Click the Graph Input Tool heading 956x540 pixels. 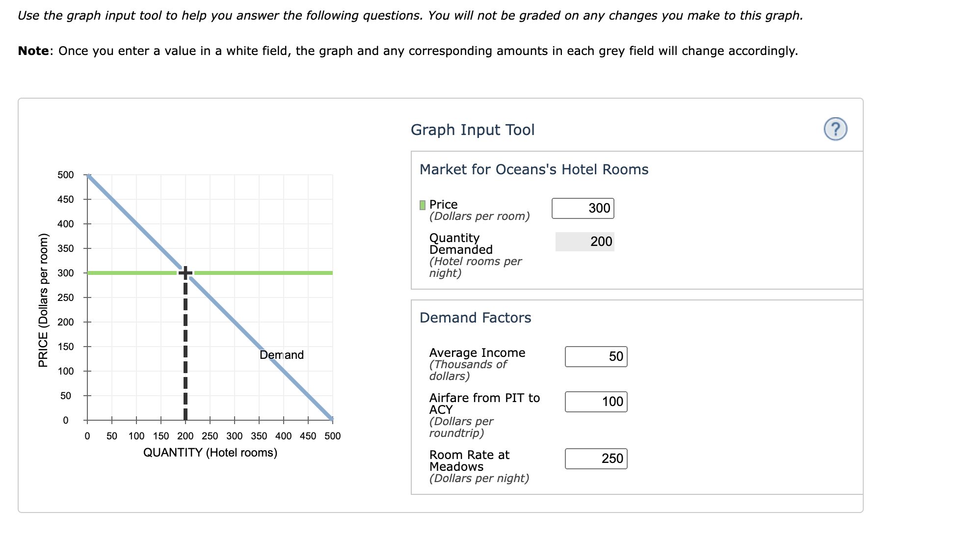click(x=473, y=130)
